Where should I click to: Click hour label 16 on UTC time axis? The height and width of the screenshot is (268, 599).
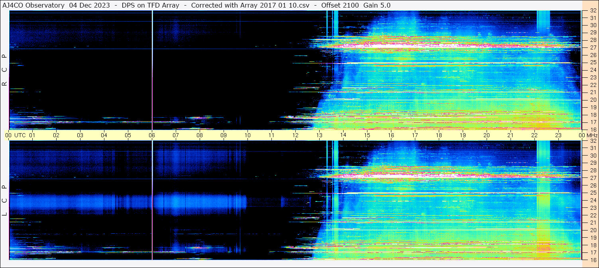[391, 135]
